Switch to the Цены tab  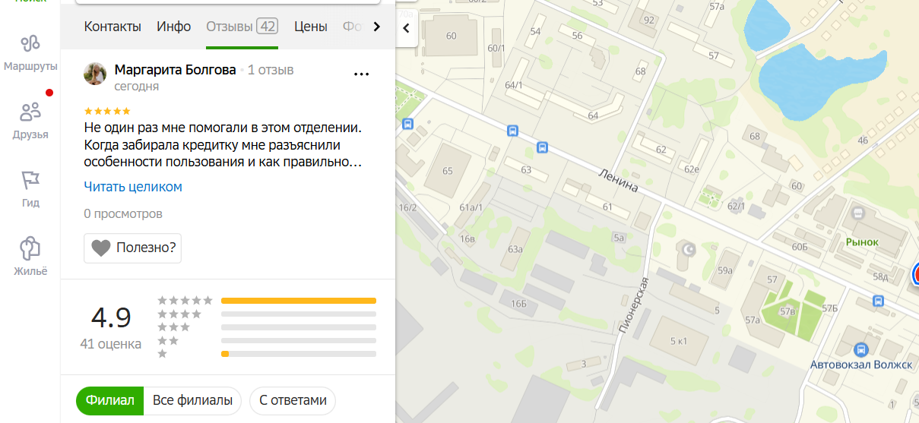(x=311, y=27)
